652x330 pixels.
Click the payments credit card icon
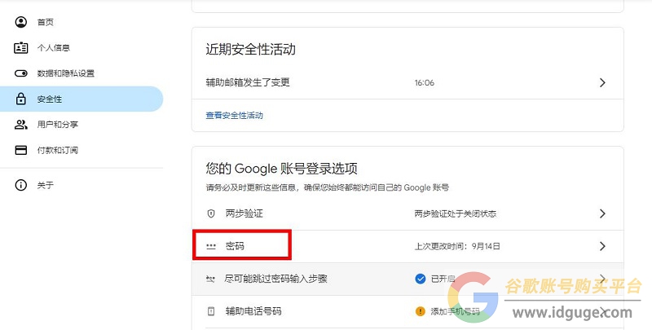(x=21, y=150)
